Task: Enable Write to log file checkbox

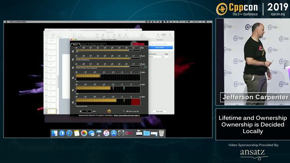Action: coord(127,111)
